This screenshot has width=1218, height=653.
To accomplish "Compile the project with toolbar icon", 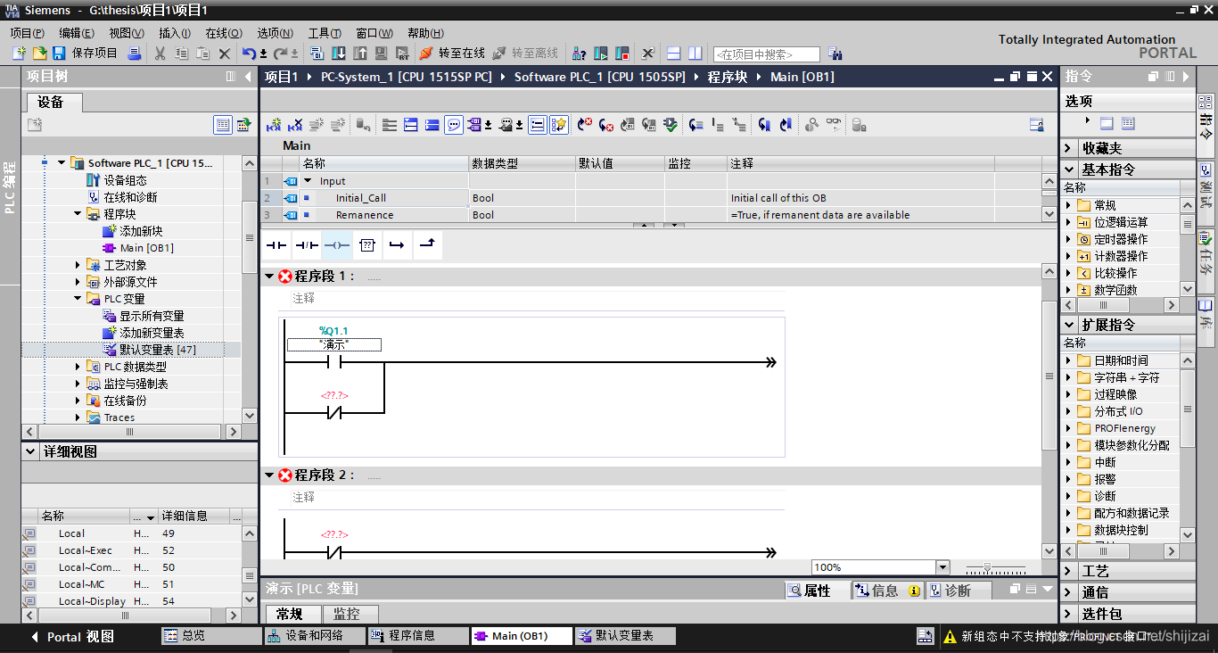I will click(x=317, y=54).
